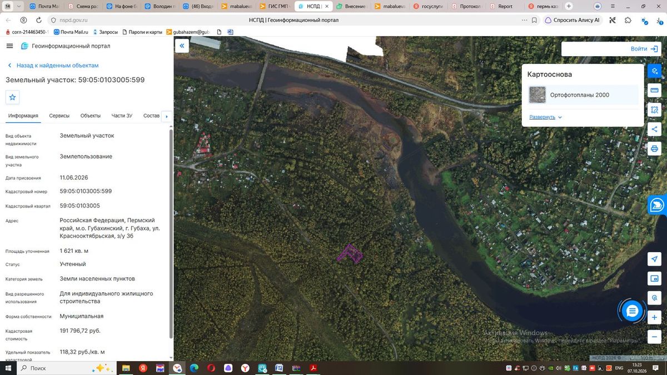Viewport: 667px width, 375px height.
Task: Click the Войти login button
Action: [x=645, y=49]
